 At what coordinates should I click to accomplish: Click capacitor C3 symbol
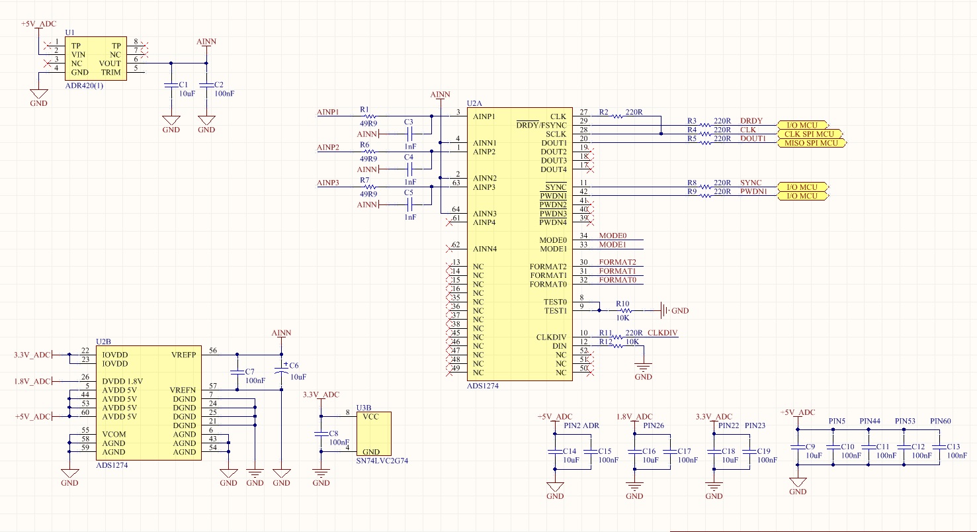coord(408,134)
